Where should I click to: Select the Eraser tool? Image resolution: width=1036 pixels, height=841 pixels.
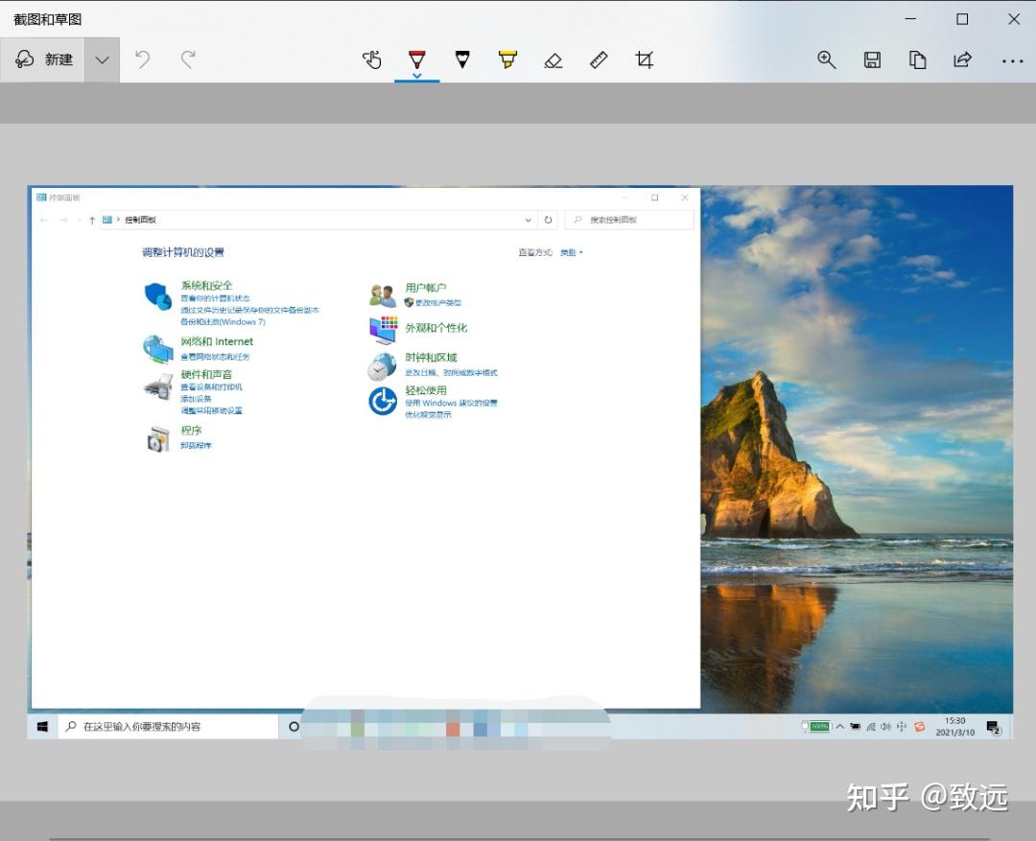click(553, 59)
